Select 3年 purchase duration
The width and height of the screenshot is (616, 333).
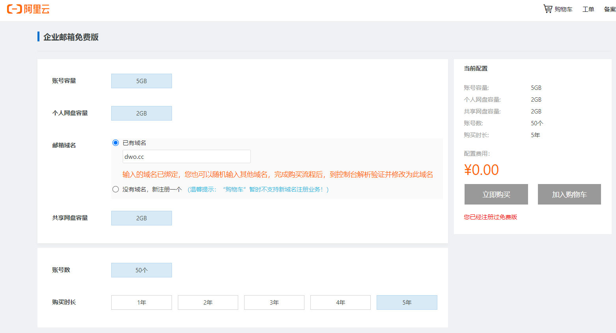coord(274,302)
